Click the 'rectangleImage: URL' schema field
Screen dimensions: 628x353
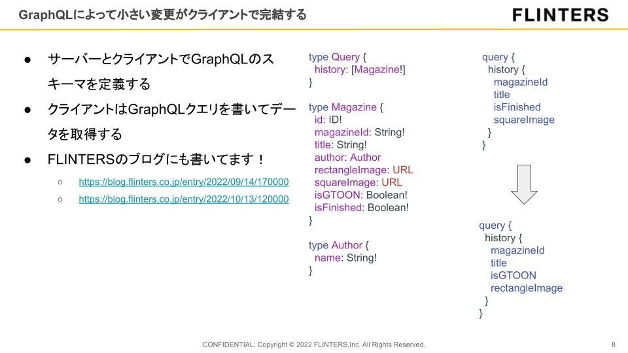[364, 170]
